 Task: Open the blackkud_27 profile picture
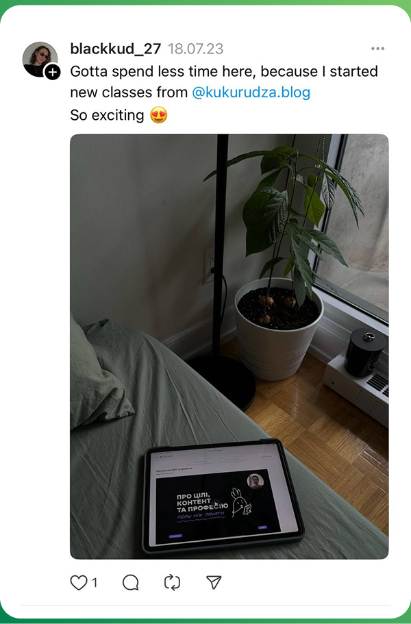(x=40, y=59)
